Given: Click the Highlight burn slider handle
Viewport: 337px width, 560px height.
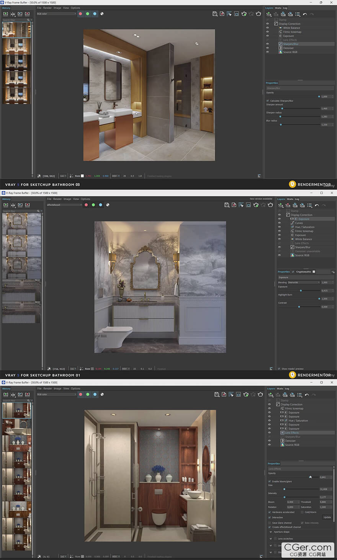Looking at the screenshot, I should [319, 299].
